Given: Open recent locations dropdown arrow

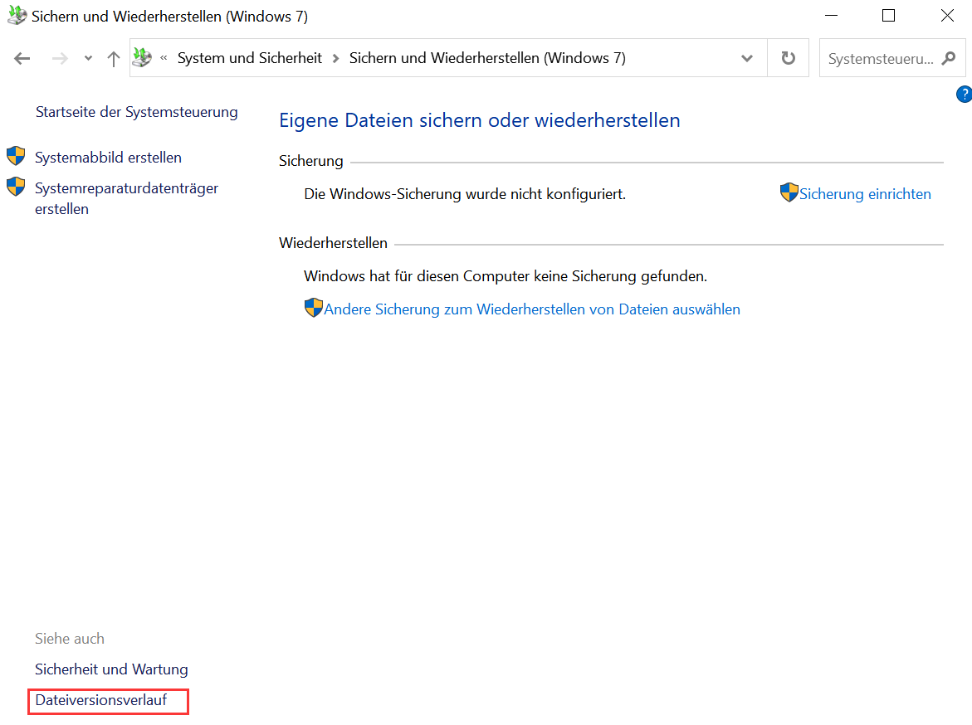Looking at the screenshot, I should (88, 58).
